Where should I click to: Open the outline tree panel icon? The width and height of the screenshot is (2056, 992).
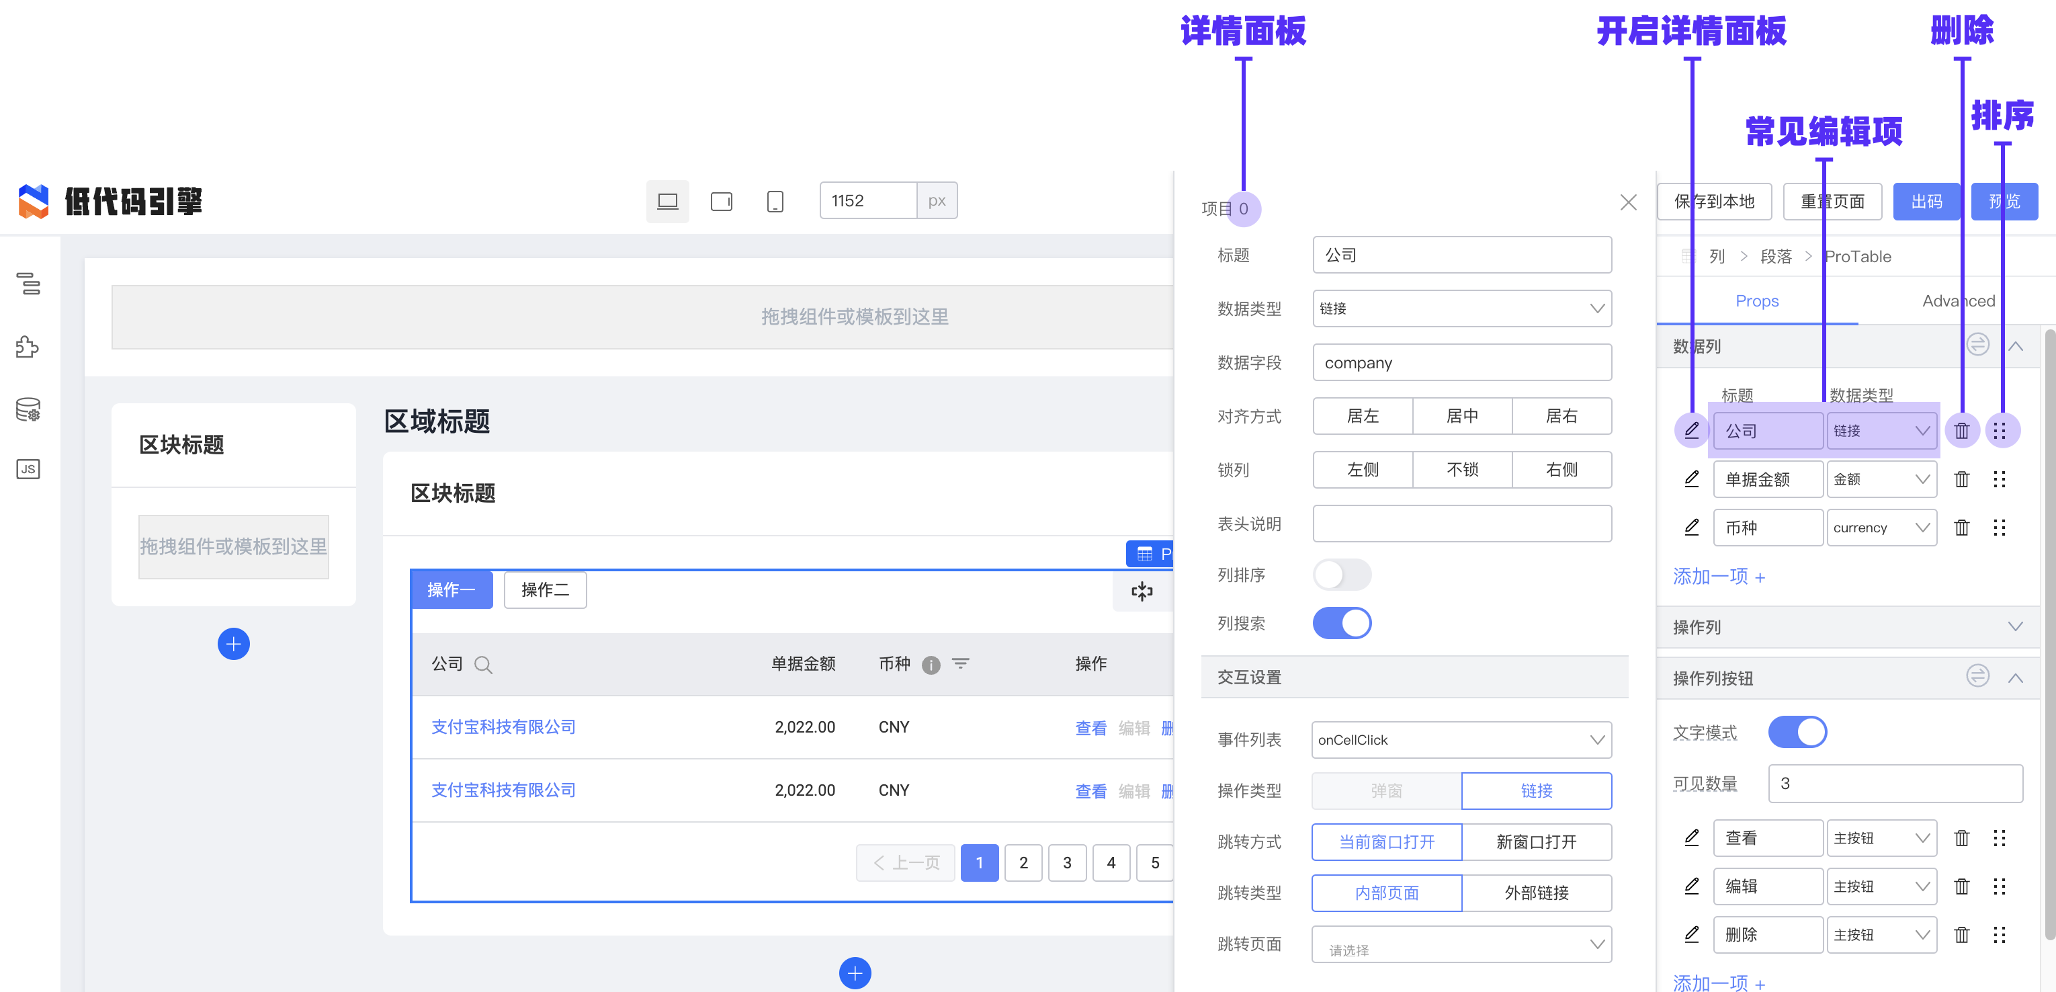[29, 284]
